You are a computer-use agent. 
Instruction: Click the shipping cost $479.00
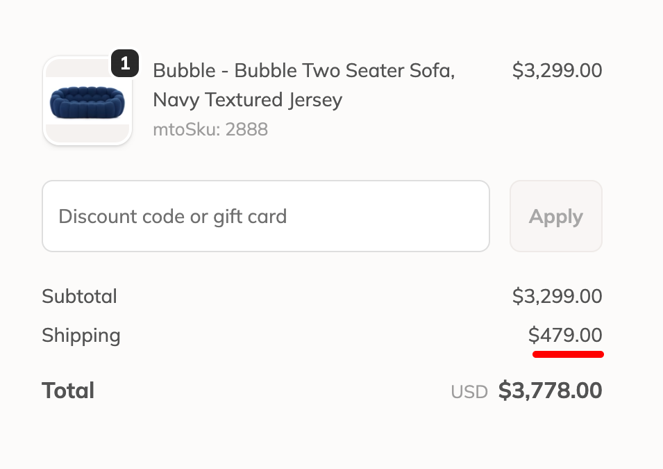[x=565, y=336]
